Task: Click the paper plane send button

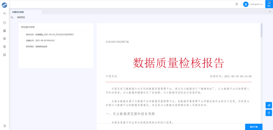Action: click(269, 105)
